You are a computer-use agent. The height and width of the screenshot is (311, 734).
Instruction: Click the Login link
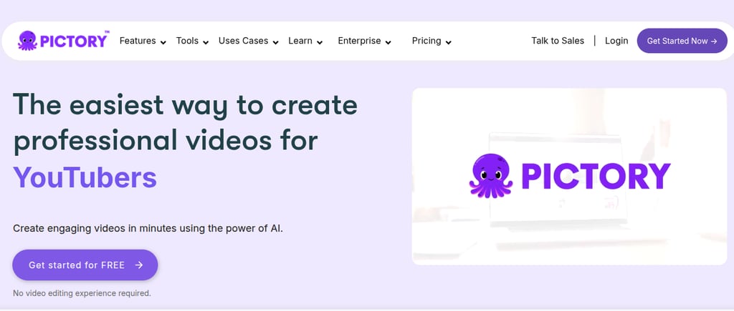(x=616, y=41)
